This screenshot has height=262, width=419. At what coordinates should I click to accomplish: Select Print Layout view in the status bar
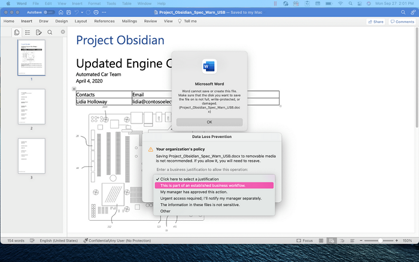(x=332, y=240)
